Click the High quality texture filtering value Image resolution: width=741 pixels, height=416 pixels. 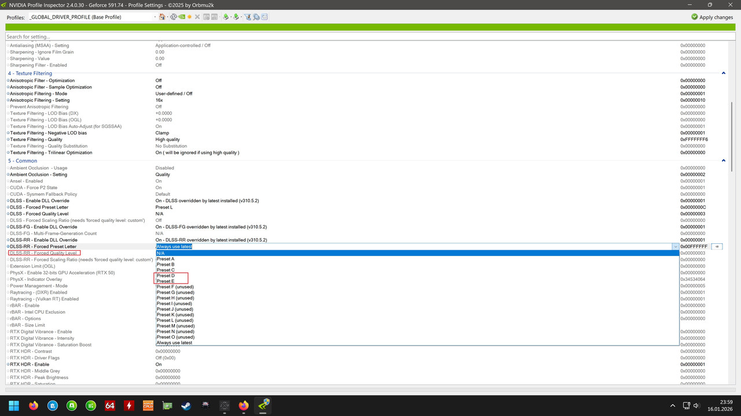pyautogui.click(x=167, y=139)
